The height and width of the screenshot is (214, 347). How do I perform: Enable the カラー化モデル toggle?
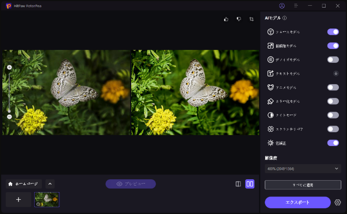point(333,101)
